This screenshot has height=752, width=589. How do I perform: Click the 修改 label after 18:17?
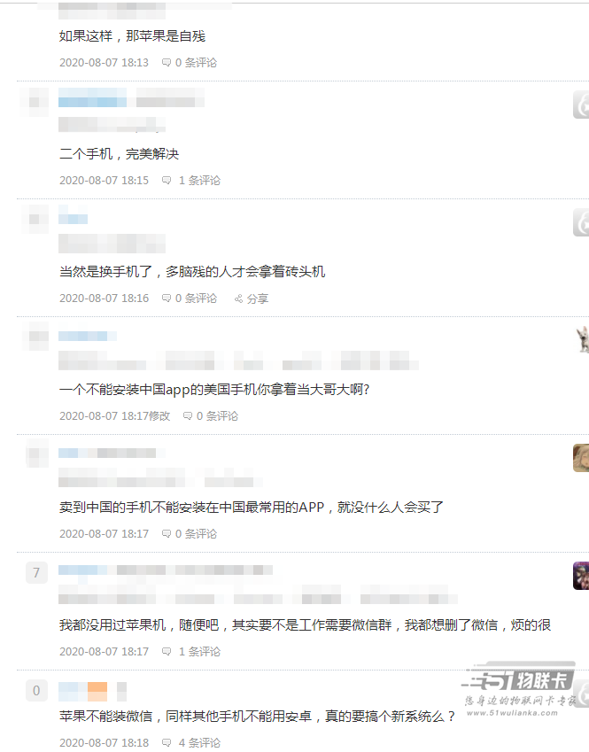coord(159,415)
